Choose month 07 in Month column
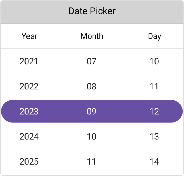 [x=92, y=61]
